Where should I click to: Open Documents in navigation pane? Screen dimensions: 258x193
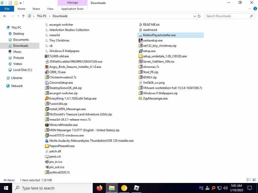pyautogui.click(x=21, y=40)
